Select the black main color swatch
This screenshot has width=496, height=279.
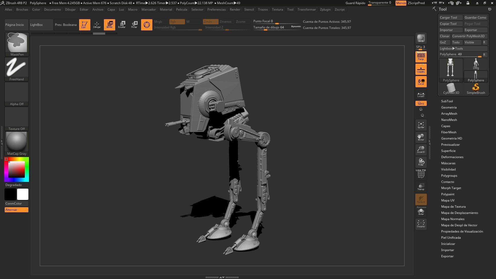pyautogui.click(x=10, y=194)
